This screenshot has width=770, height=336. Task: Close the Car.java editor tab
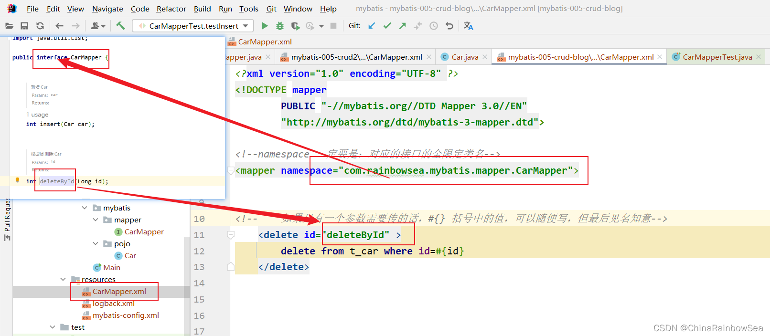485,57
